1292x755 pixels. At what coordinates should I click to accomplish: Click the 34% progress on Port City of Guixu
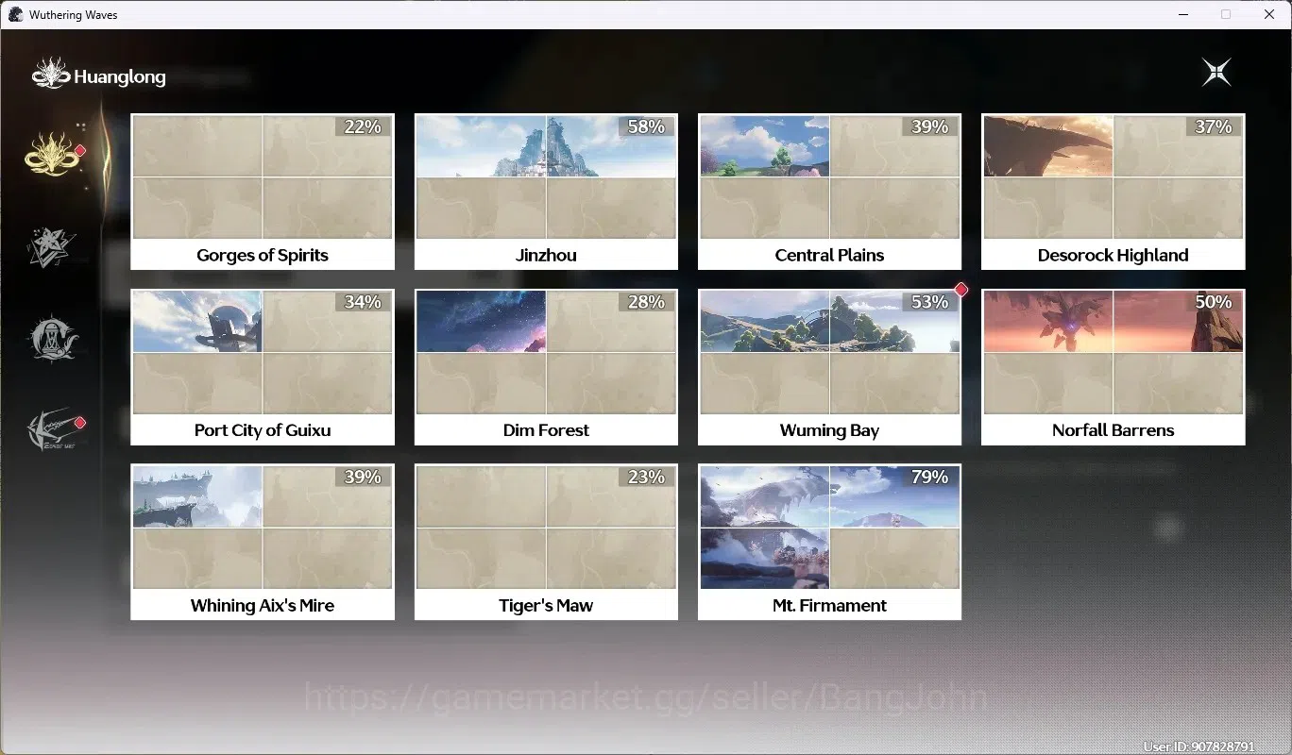tap(363, 302)
